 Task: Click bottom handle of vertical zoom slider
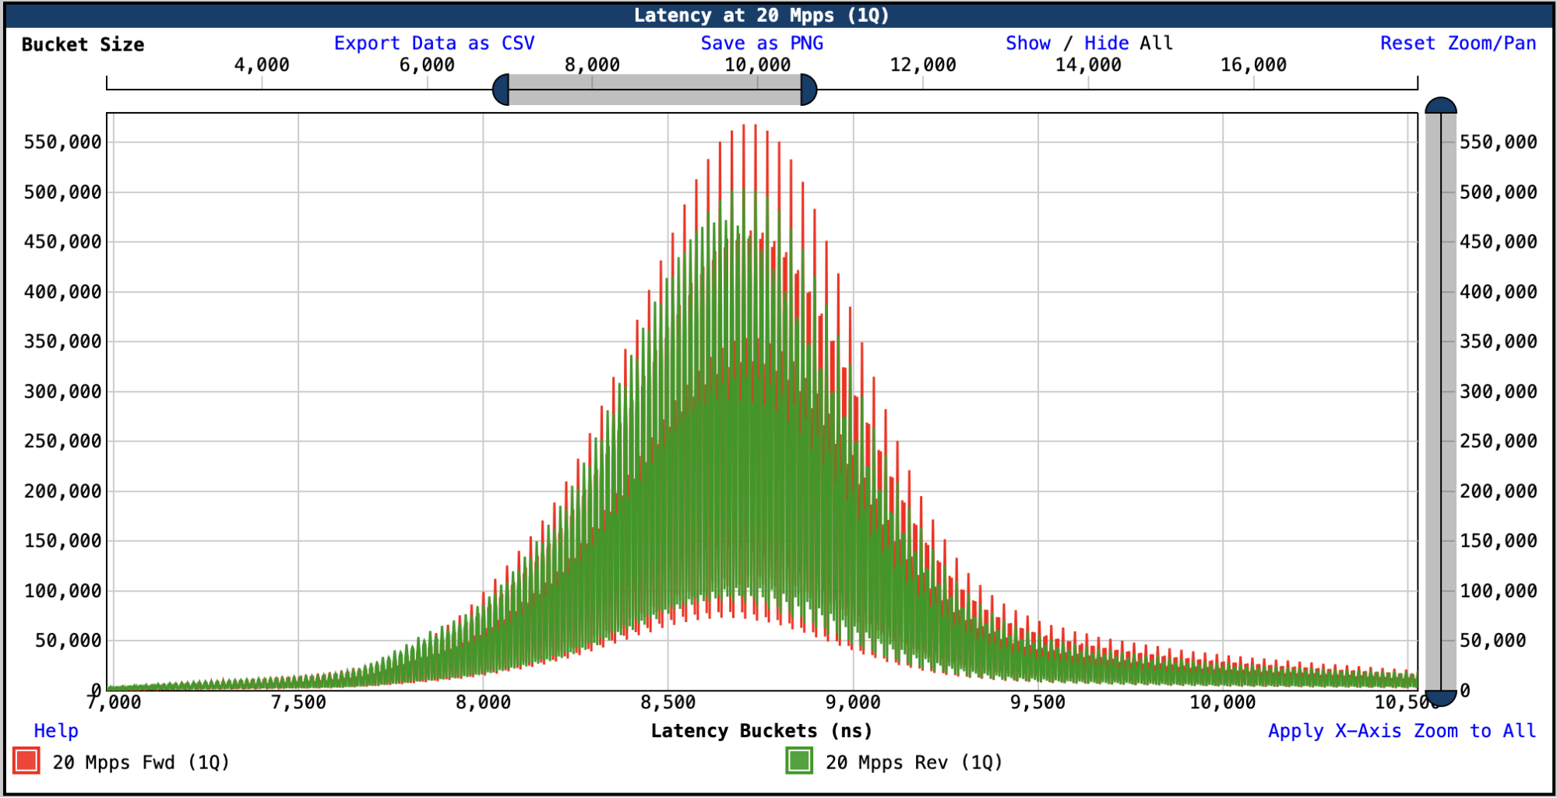tap(1441, 698)
